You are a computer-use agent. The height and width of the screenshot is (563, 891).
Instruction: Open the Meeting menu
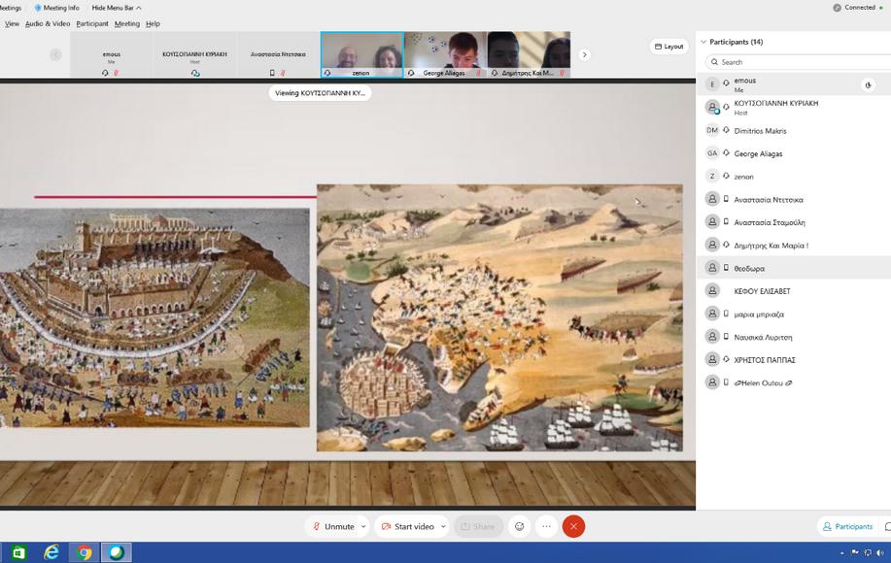(127, 24)
